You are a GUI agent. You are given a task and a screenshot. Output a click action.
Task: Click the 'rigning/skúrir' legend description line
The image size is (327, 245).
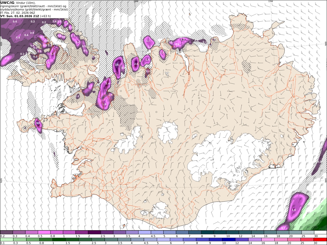coord(33,6)
